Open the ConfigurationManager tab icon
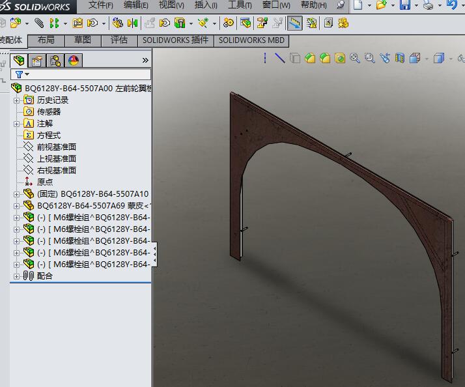 pyautogui.click(x=55, y=61)
